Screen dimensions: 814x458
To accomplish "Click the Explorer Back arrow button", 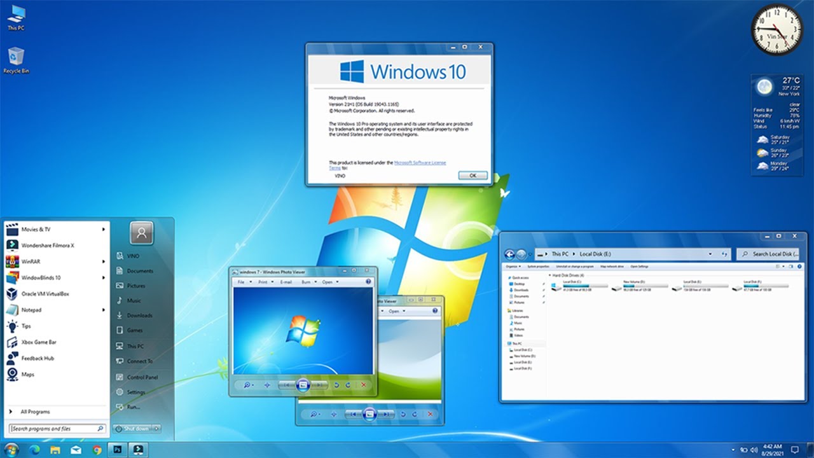I will pos(509,254).
